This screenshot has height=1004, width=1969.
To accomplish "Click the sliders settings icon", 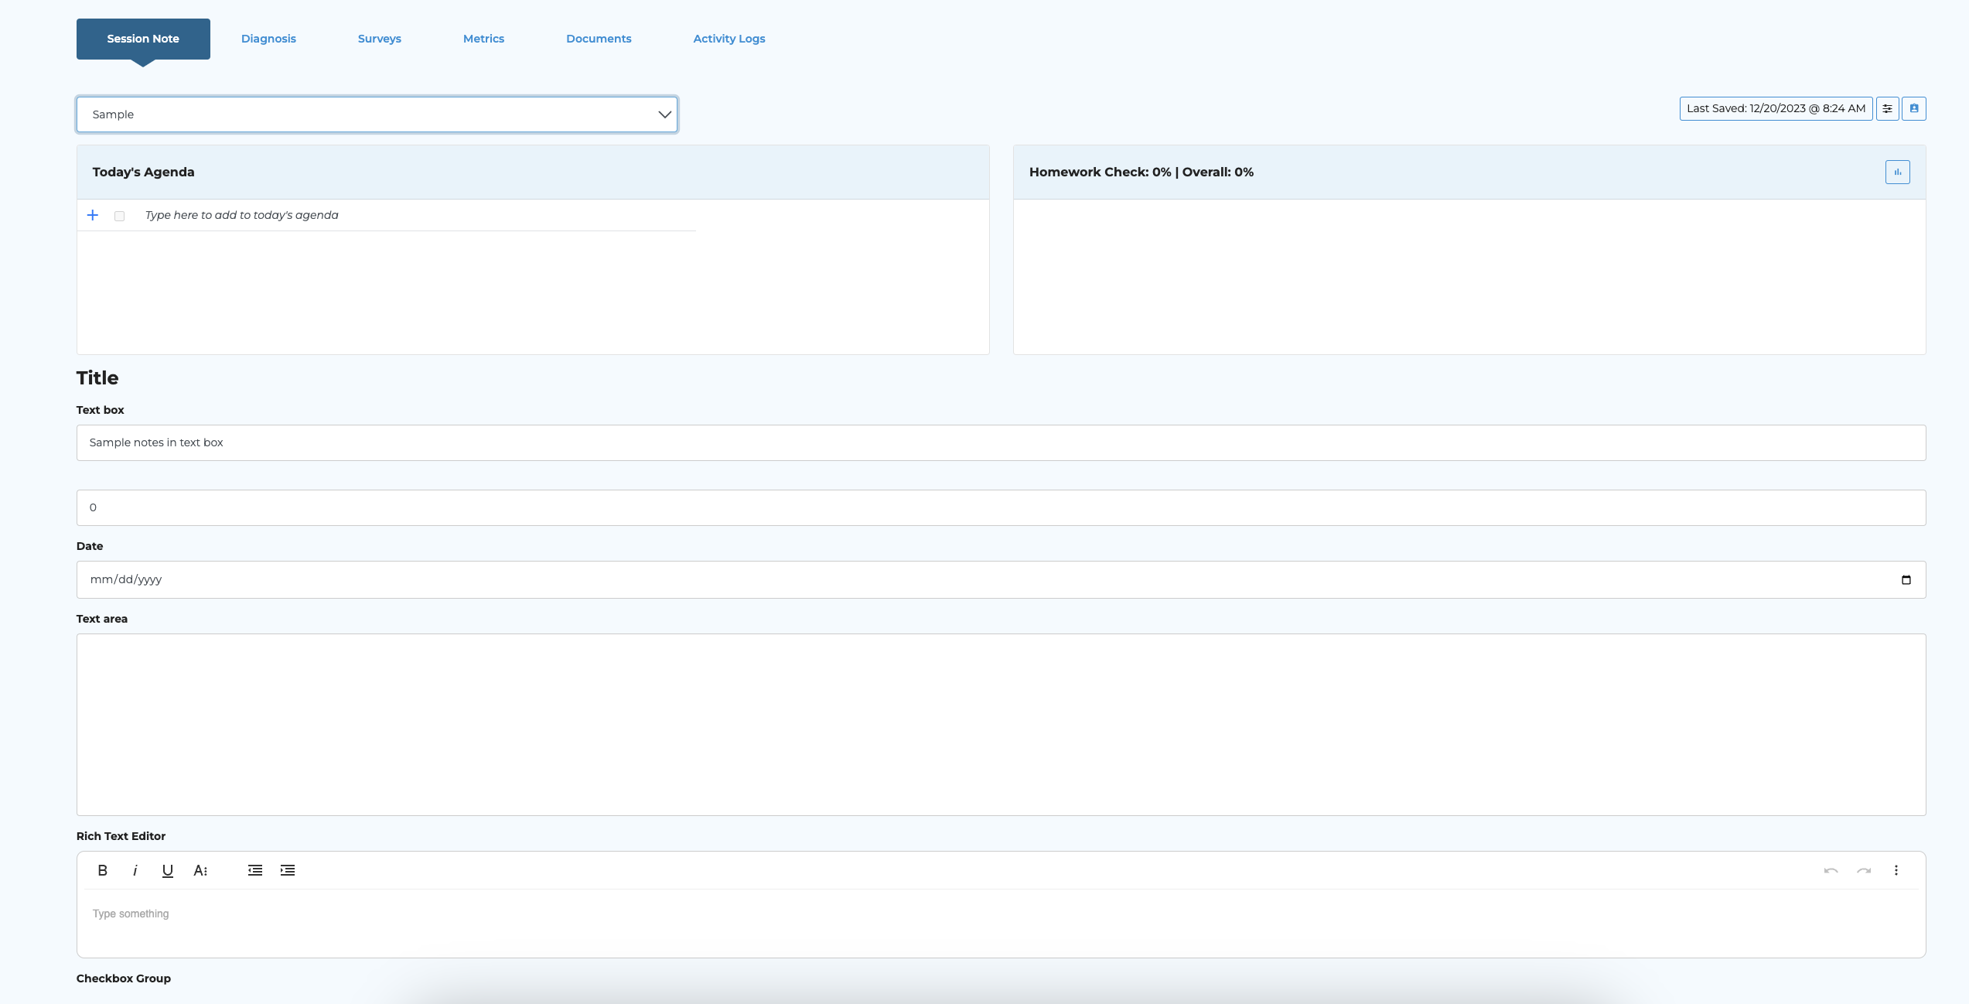I will click(x=1887, y=108).
